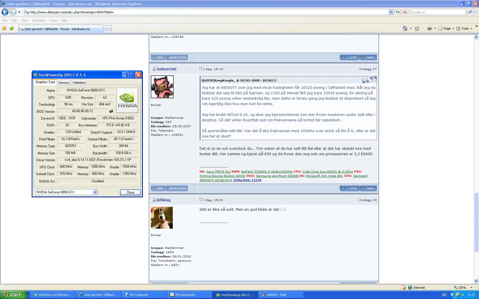Open HøttenTøtt's post icon at 19:13
The height and width of the screenshot is (299, 479).
pos(201,69)
